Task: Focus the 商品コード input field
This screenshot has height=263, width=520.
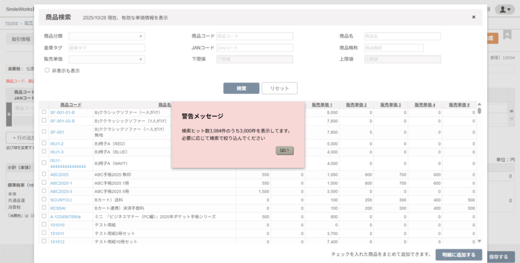Action: 254,36
